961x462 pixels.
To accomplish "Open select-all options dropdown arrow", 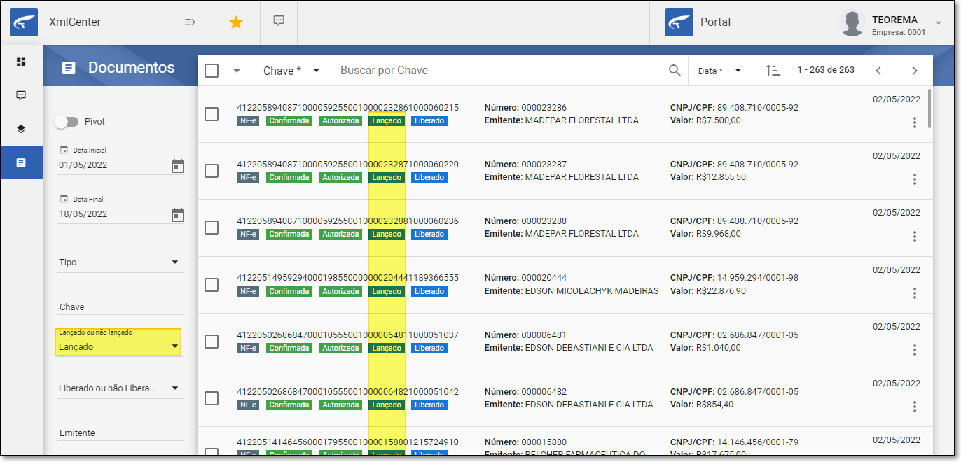I will coord(237,71).
